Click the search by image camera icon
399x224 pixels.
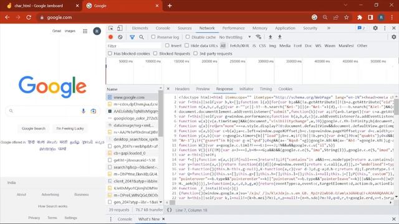(94, 111)
